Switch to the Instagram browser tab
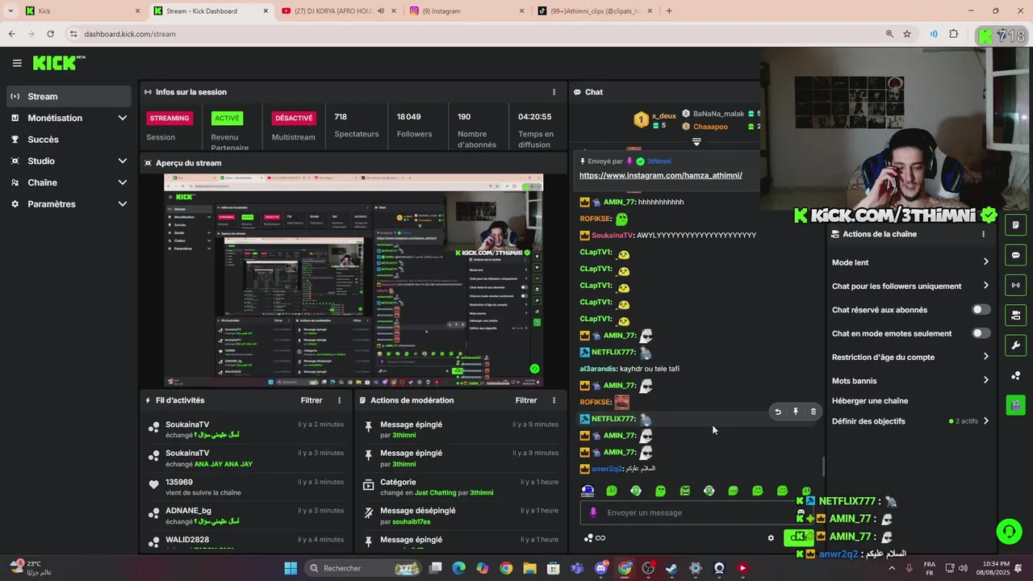Viewport: 1033px width, 581px height. click(466, 10)
